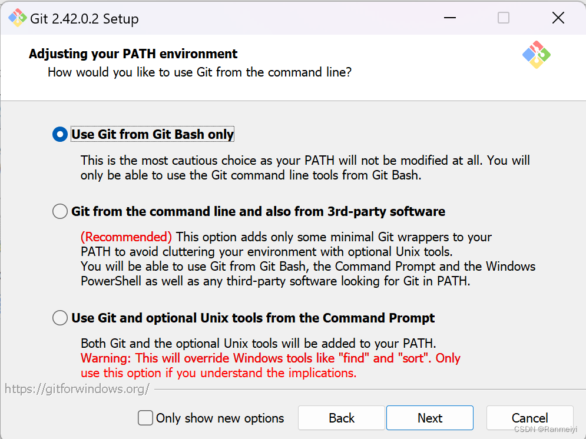The height and width of the screenshot is (439, 586).
Task: Click the Git logo in the header banner
Action: point(537,55)
